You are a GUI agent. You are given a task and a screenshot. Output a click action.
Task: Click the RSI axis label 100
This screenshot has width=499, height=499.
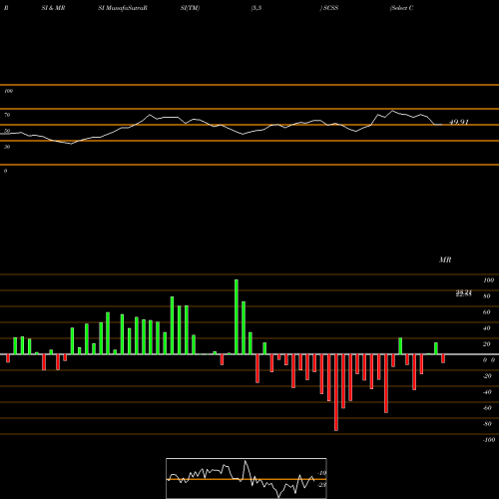(8, 91)
